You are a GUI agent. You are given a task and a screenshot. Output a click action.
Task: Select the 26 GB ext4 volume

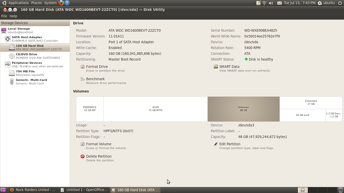click(x=302, y=115)
